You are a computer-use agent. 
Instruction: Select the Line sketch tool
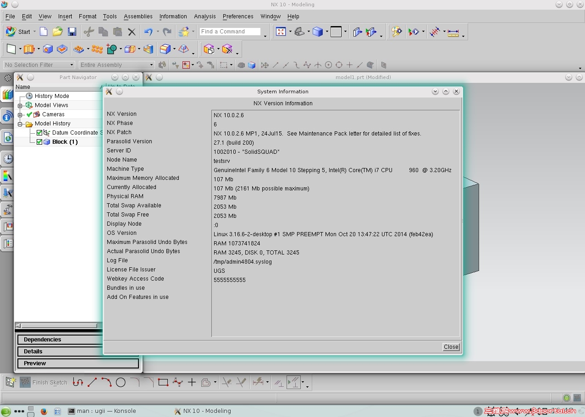coord(92,382)
